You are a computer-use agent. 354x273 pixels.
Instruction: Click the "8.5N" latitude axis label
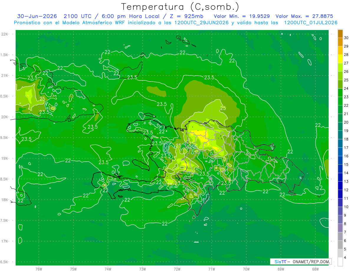pyautogui.click(x=4, y=179)
